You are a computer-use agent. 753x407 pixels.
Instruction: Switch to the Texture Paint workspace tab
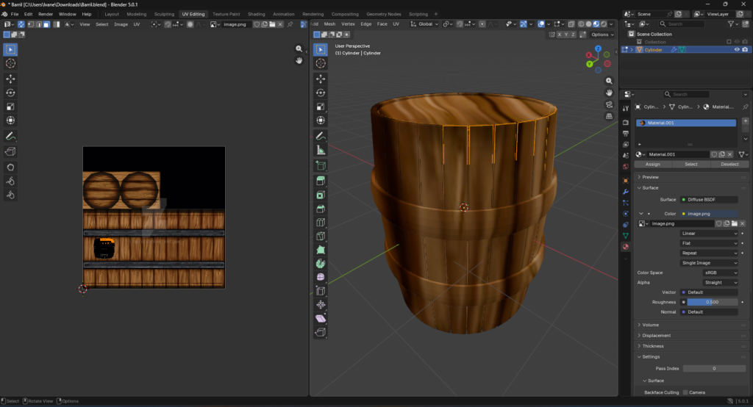pyautogui.click(x=226, y=14)
